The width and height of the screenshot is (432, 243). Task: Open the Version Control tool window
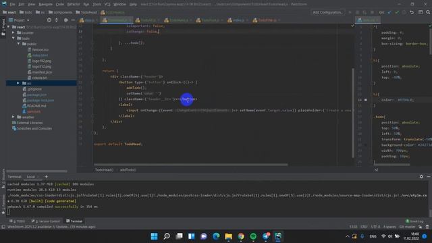(x=45, y=221)
